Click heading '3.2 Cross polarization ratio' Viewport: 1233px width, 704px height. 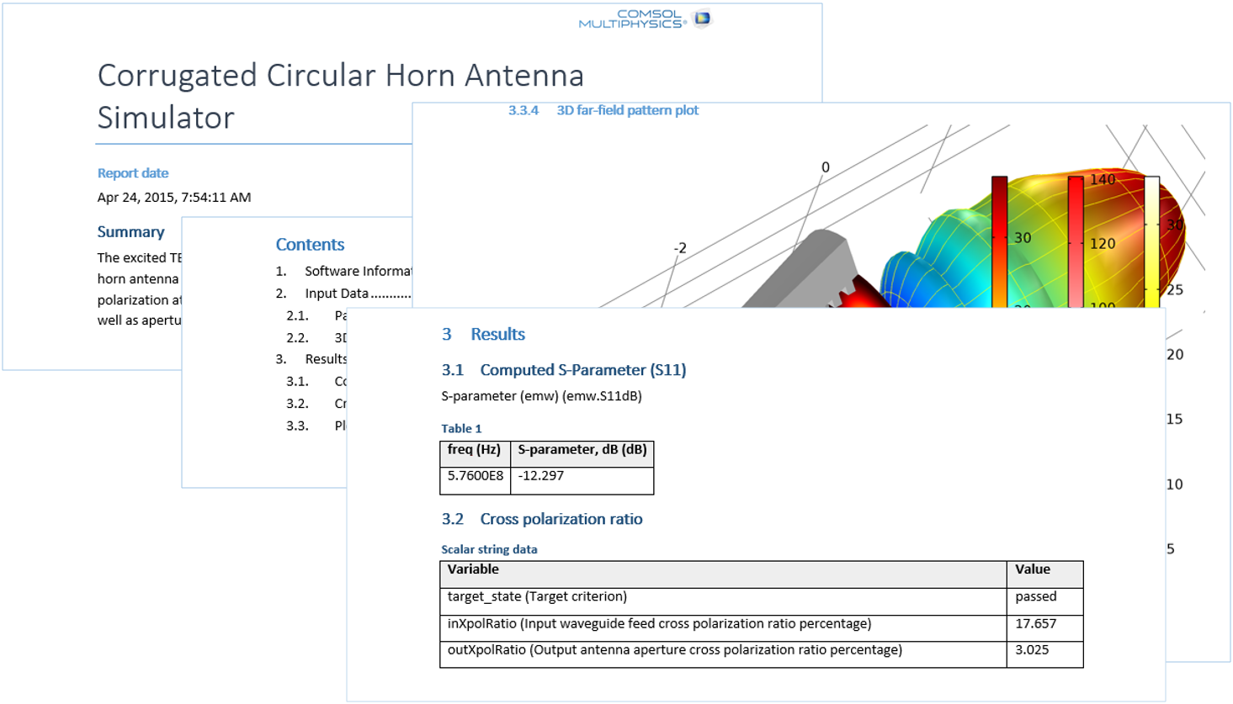pyautogui.click(x=542, y=519)
